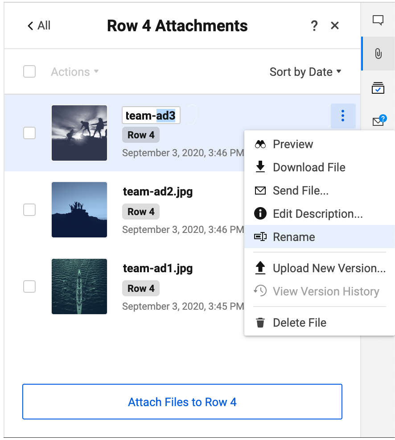Viewport: 395px width, 440px height.
Task: Tick the checkbox for team-ad2.jpg
Action: coord(29,210)
